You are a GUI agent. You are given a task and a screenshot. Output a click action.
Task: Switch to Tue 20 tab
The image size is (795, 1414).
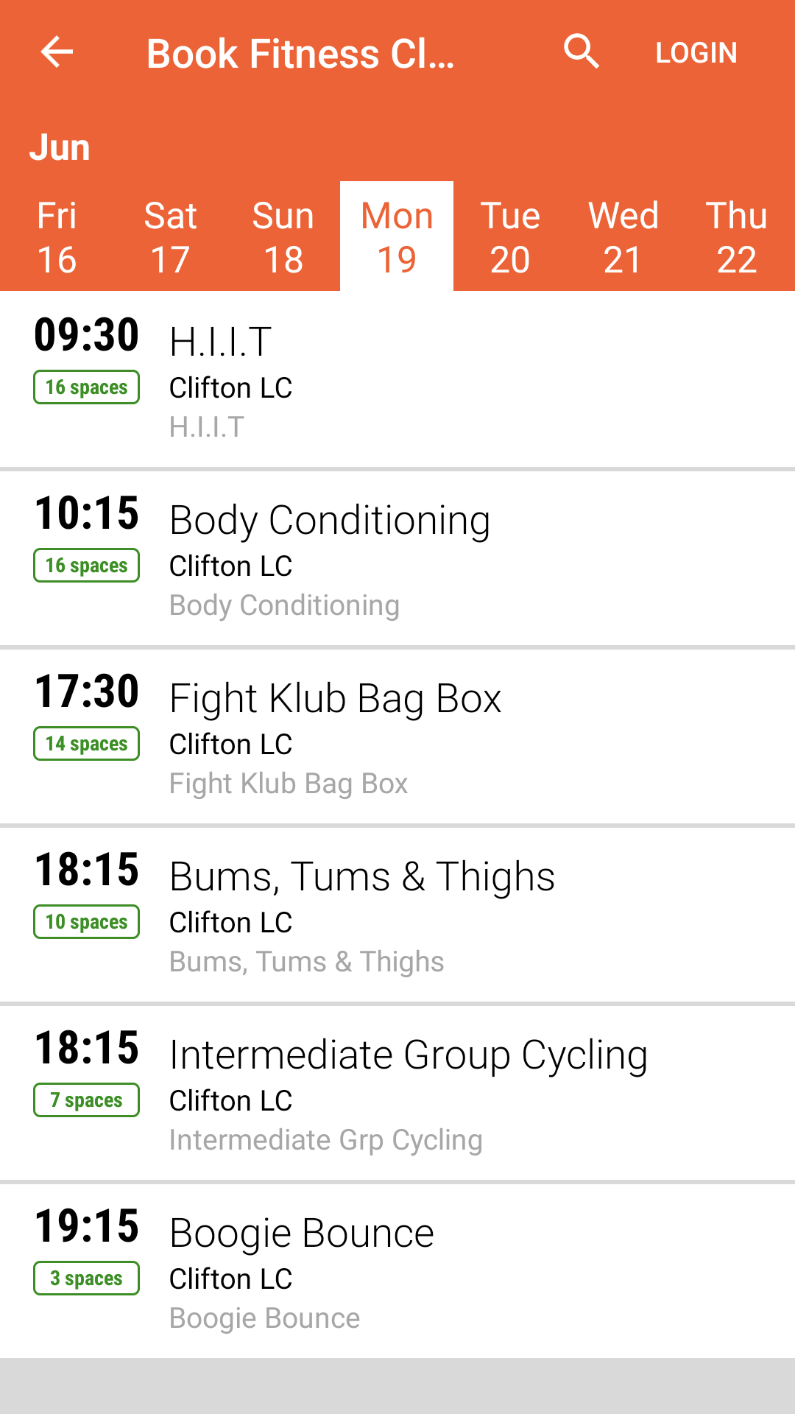pos(510,237)
